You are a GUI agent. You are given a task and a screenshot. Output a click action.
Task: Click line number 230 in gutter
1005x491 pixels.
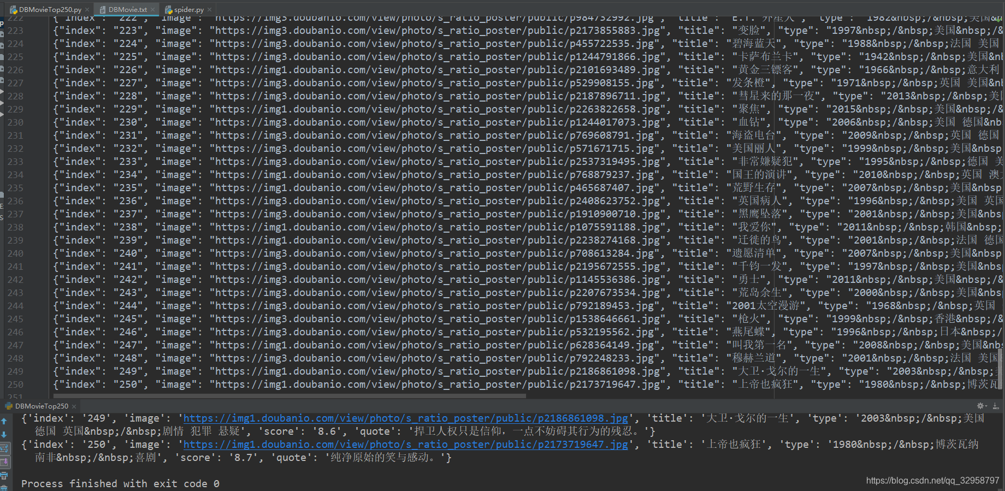(15, 122)
